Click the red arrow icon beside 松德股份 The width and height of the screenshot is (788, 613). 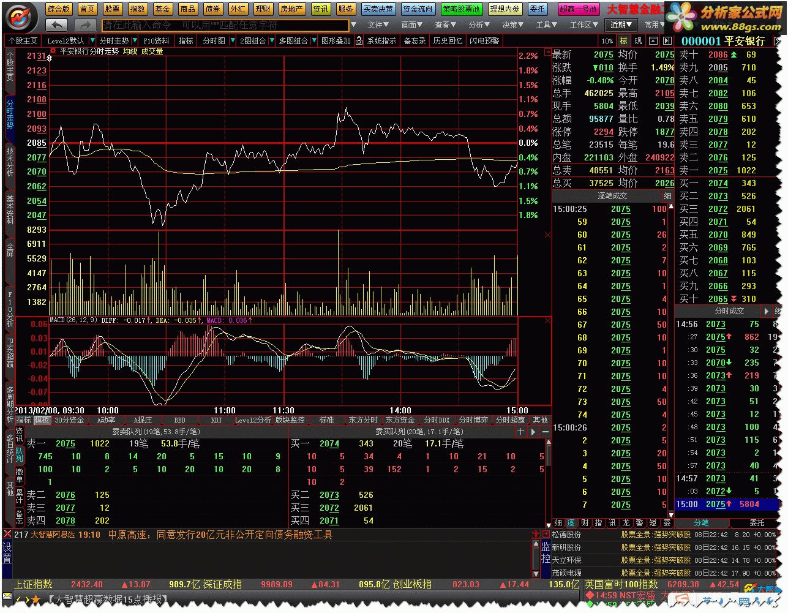[x=546, y=535]
